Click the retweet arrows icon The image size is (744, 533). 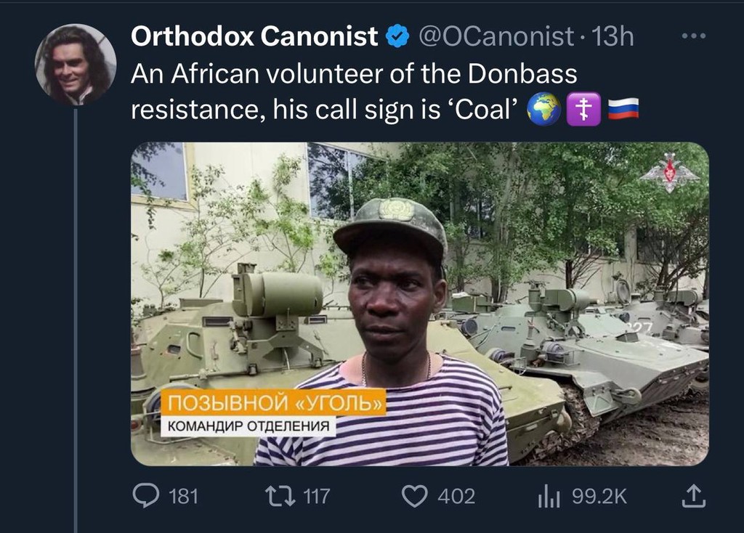[280, 496]
